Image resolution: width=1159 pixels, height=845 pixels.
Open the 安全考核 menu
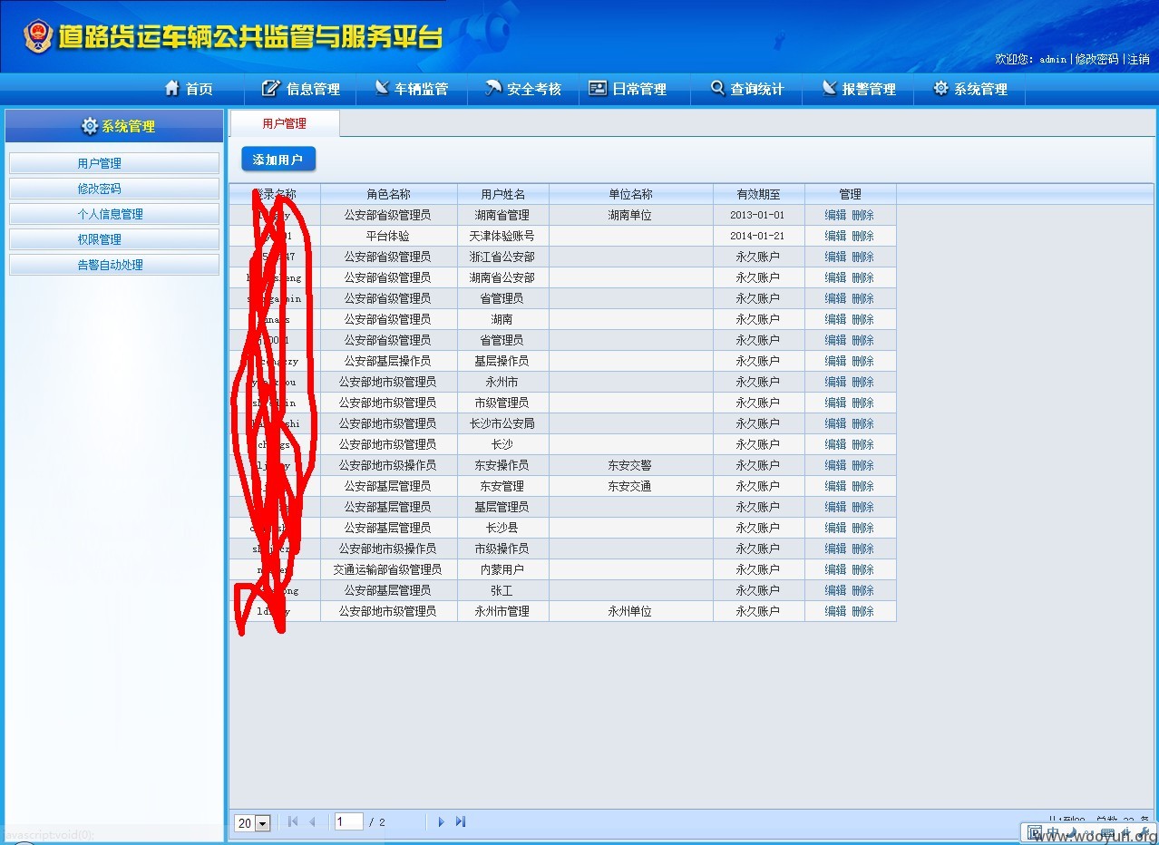click(x=523, y=89)
